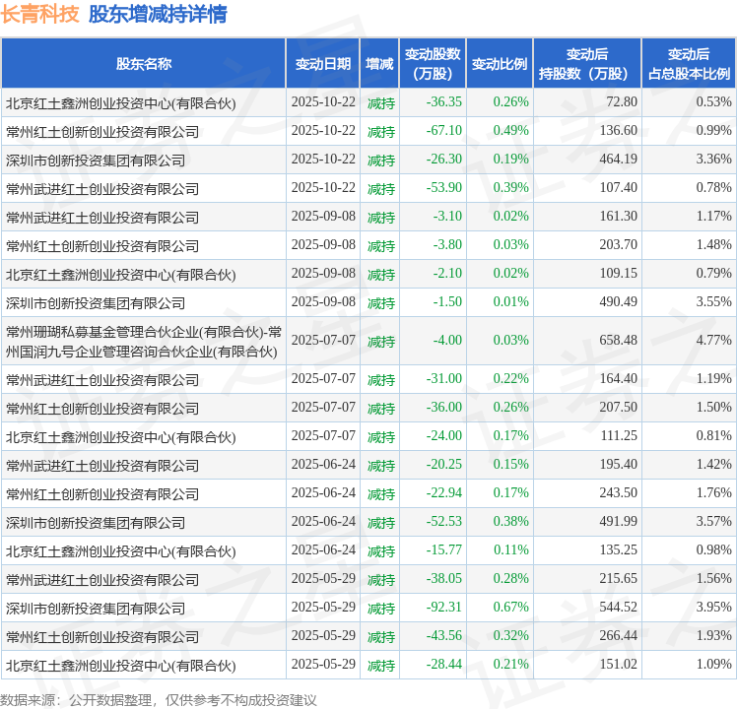Click the -1.50 share change value

[446, 302]
